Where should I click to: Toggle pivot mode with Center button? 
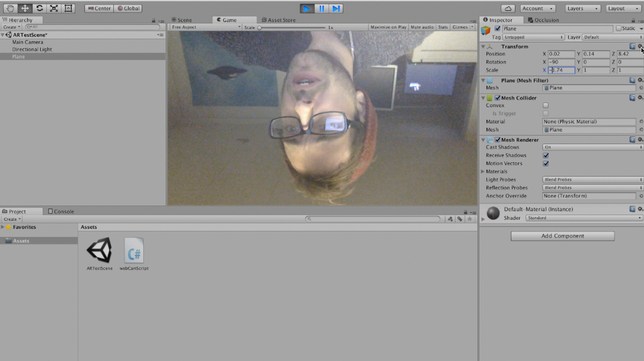tap(98, 8)
